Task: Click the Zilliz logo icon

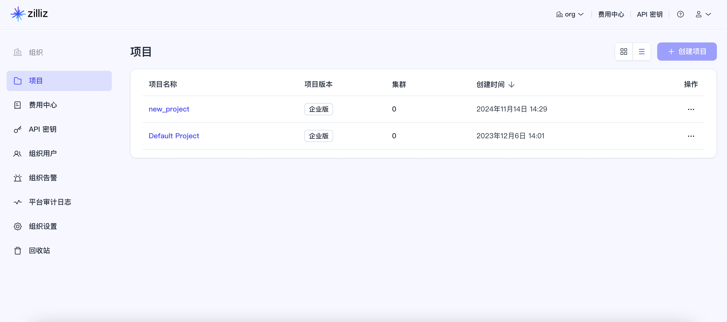Action: tap(18, 14)
